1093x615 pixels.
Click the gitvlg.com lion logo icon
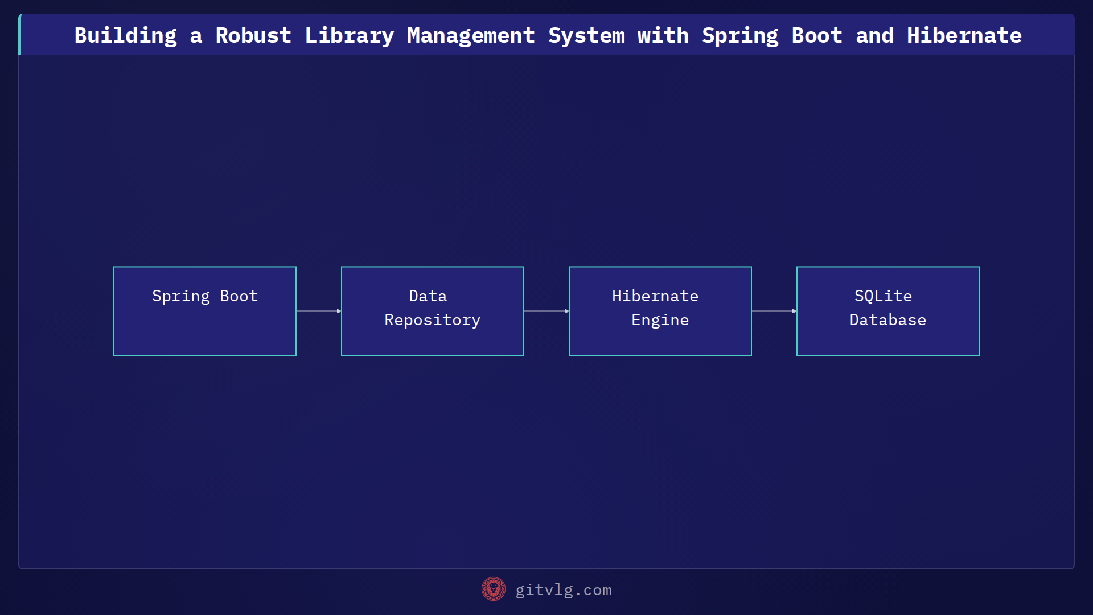click(494, 589)
